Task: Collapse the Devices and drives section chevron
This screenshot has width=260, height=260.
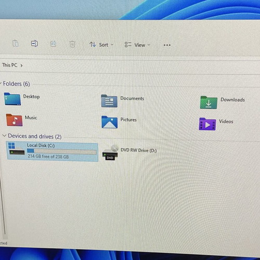Action: pyautogui.click(x=4, y=135)
